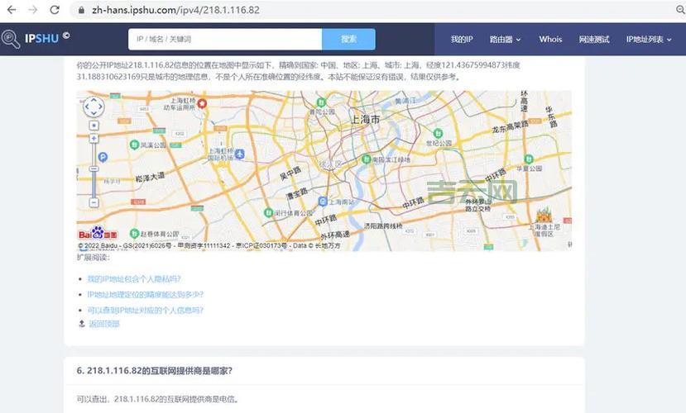
Task: Click the map locate button below pan control
Action: 94,126
